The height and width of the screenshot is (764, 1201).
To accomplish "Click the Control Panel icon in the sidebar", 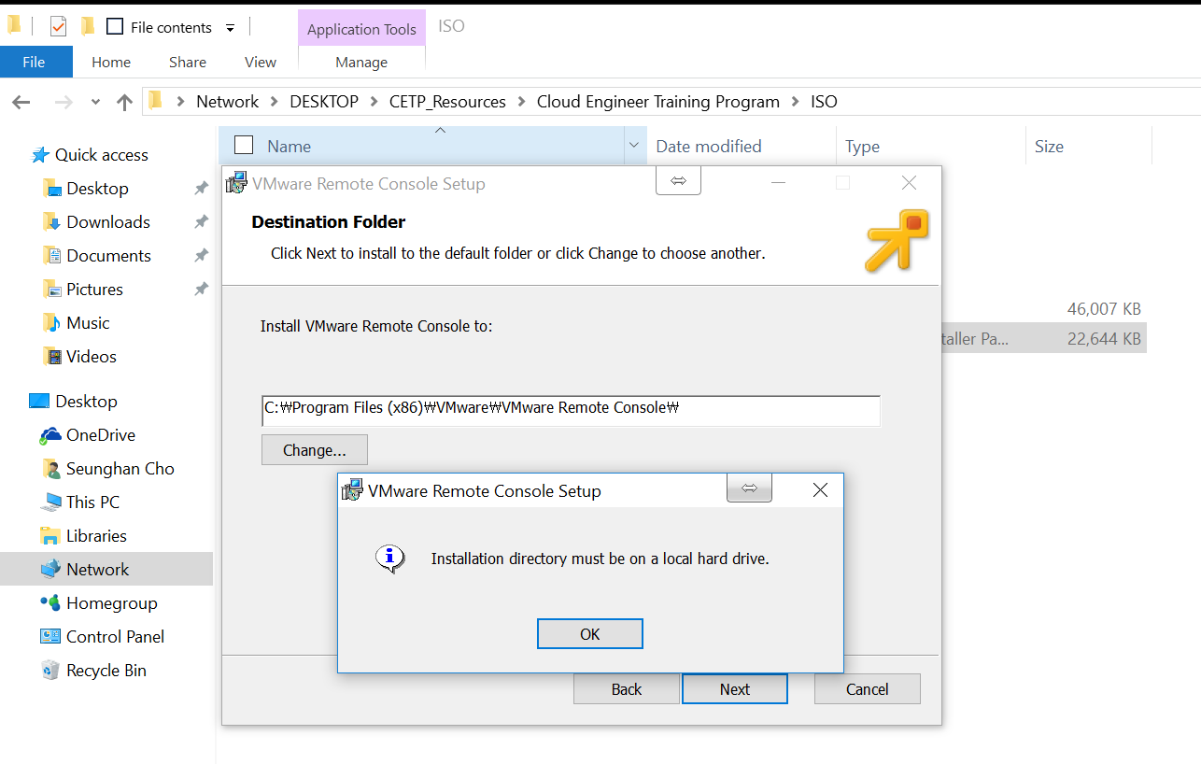I will [x=50, y=637].
